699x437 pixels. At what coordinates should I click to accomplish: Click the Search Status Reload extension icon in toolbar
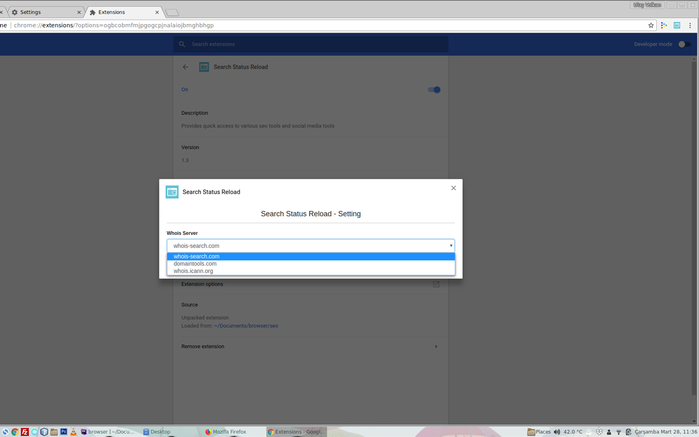[x=677, y=25]
